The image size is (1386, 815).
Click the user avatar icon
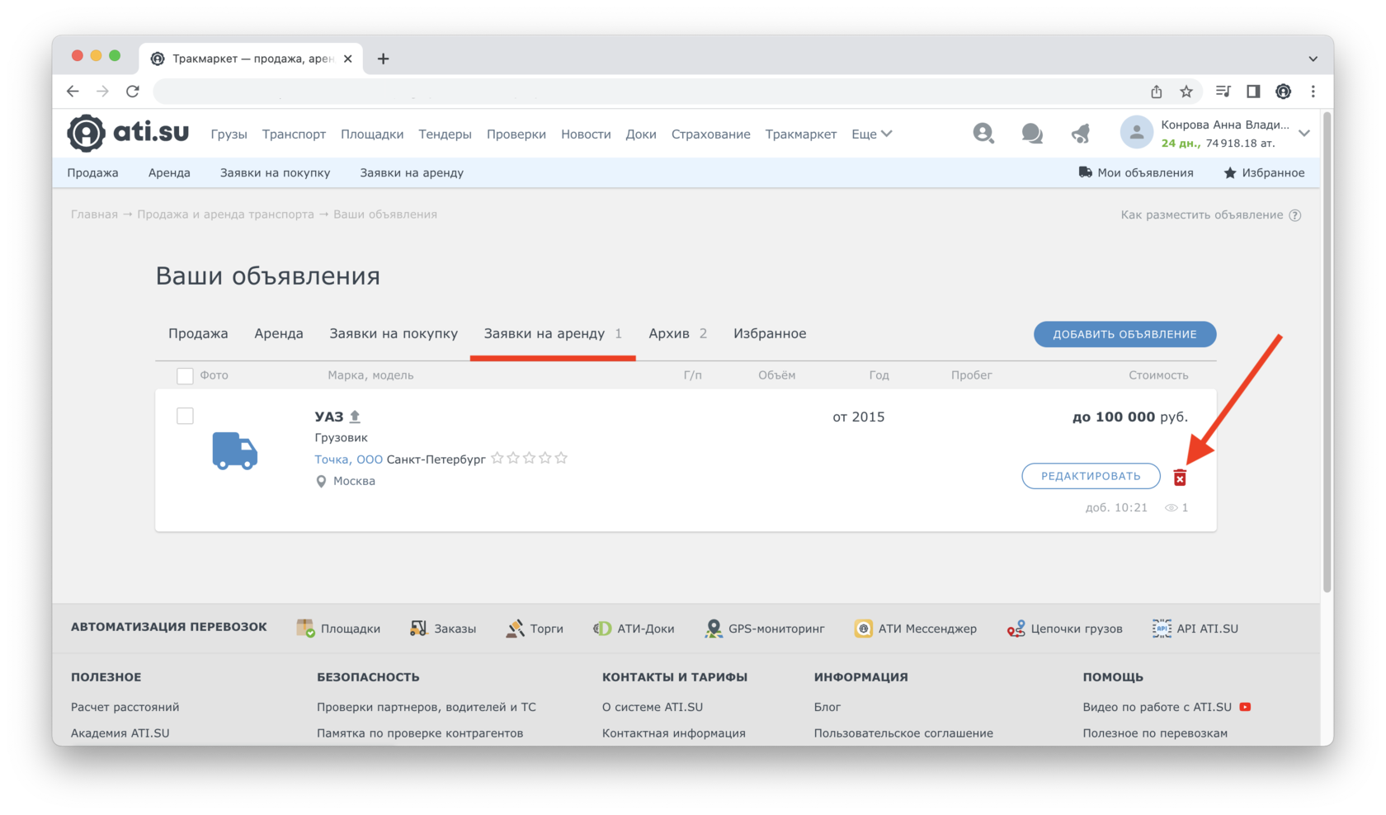click(1136, 133)
